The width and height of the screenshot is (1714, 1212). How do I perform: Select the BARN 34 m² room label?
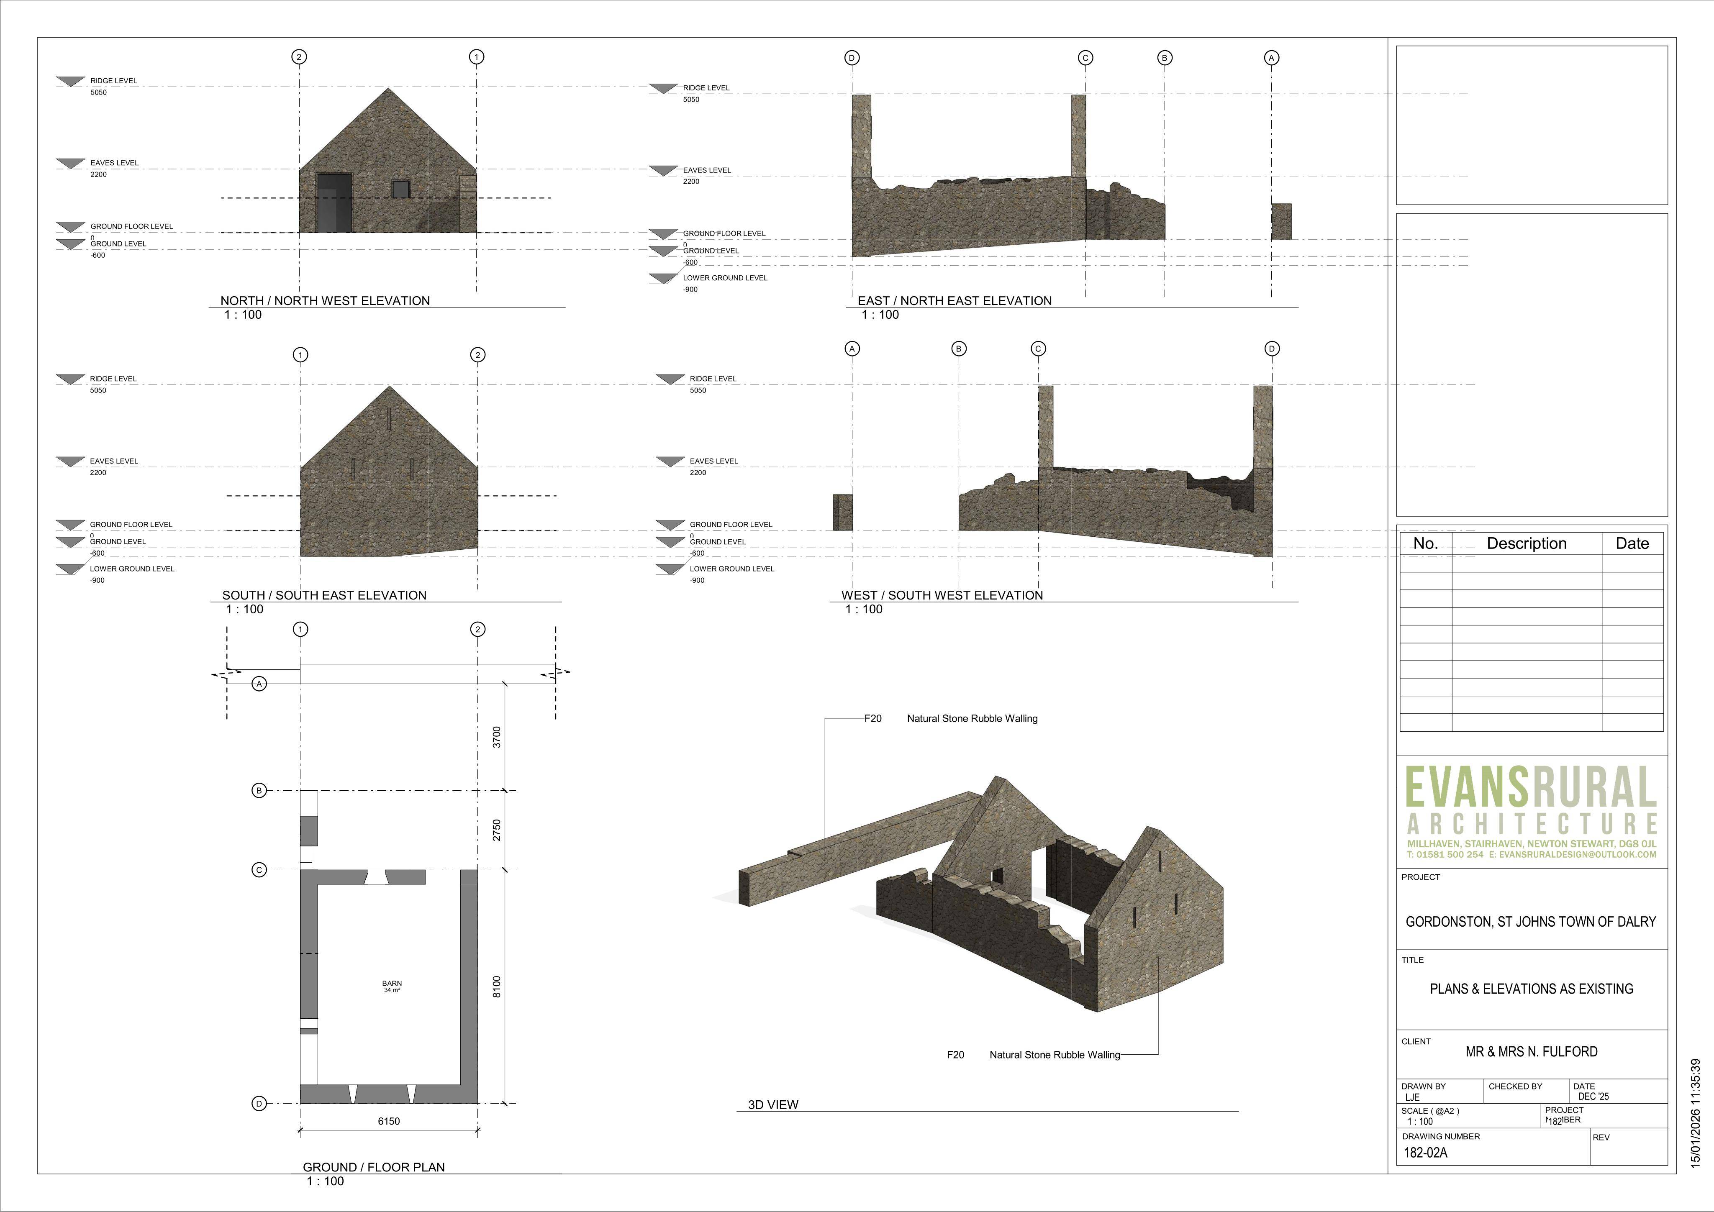coord(392,987)
